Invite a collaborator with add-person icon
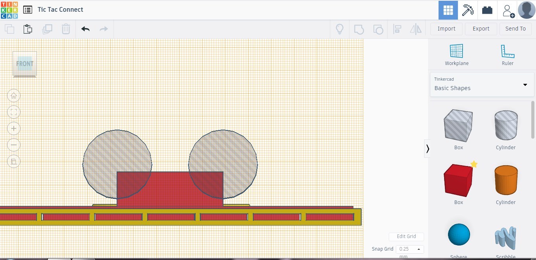This screenshot has width=536, height=260. pyautogui.click(x=508, y=11)
